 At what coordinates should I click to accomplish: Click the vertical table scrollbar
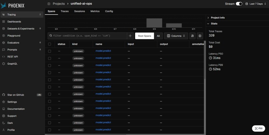[x=205, y=60]
